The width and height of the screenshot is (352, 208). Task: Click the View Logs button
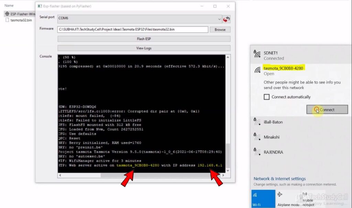pyautogui.click(x=144, y=48)
